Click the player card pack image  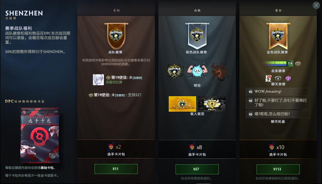point(40,135)
